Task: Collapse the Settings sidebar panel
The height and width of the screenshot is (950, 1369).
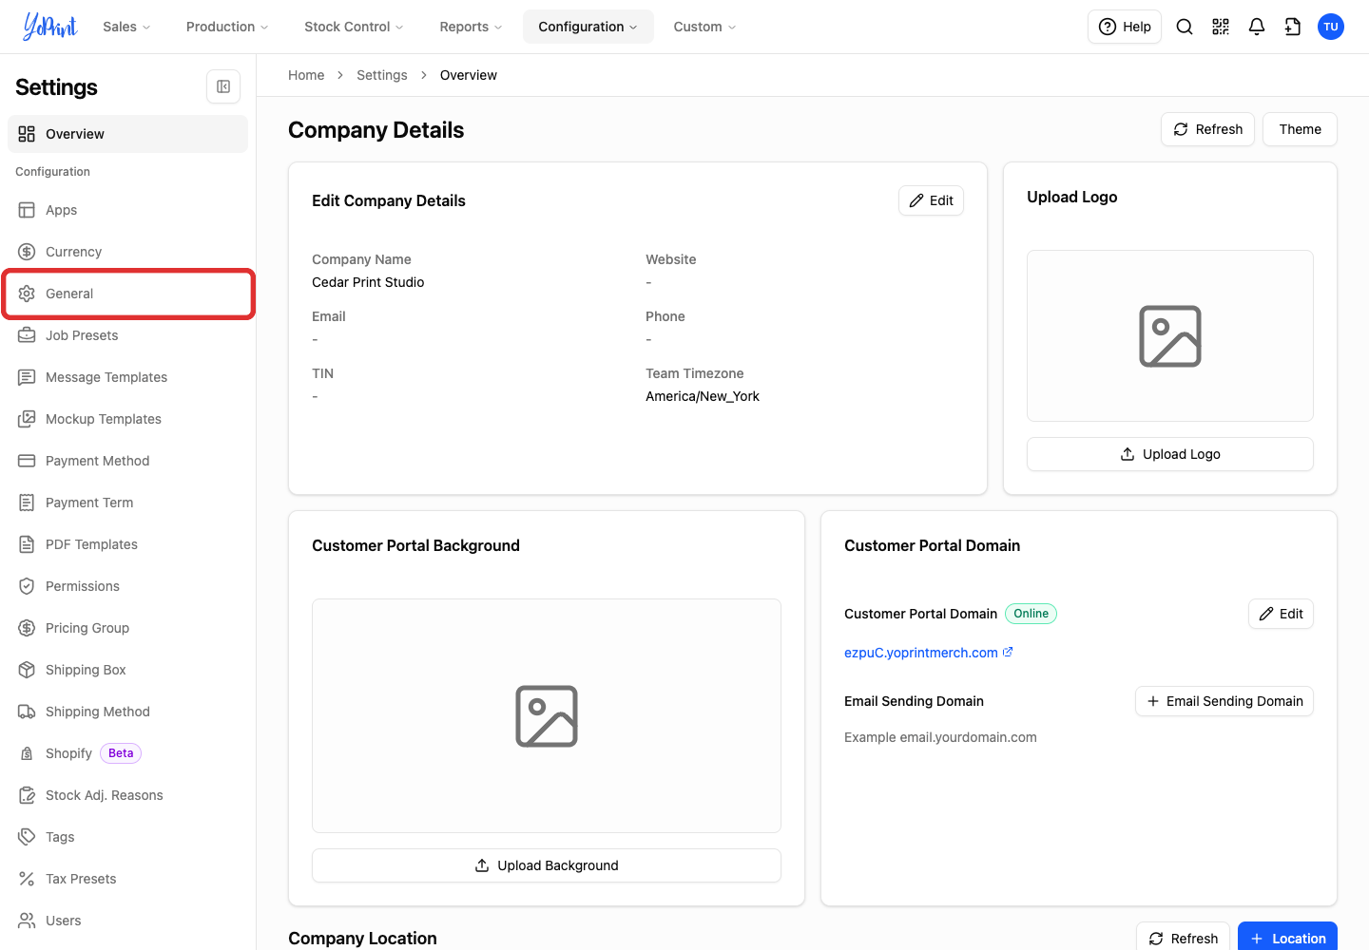Action: click(223, 86)
